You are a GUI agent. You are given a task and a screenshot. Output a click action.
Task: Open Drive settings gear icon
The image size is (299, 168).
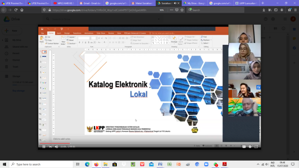point(273,19)
